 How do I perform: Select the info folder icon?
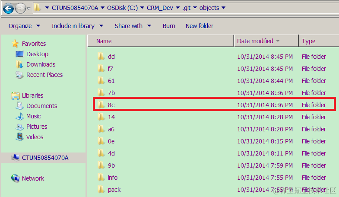(x=101, y=178)
